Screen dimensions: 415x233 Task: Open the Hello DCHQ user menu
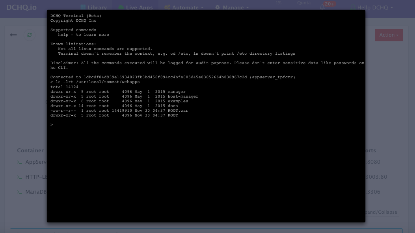point(372,7)
